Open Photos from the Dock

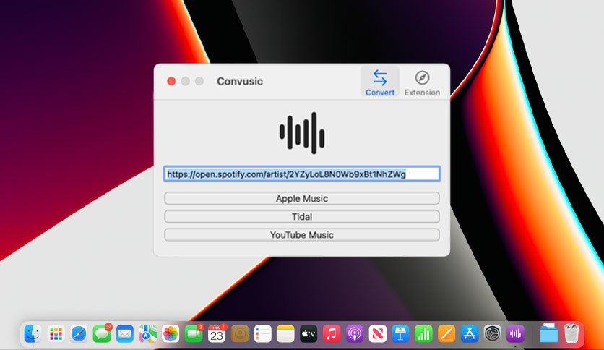click(x=171, y=333)
